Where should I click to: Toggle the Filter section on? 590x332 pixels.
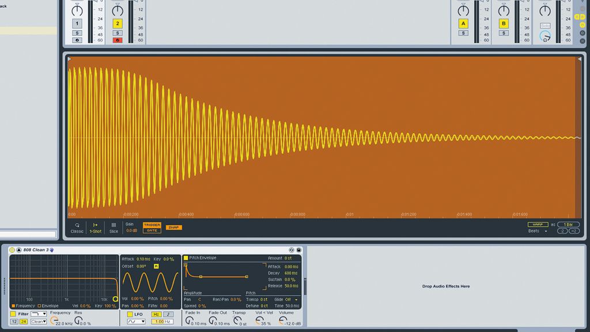click(13, 314)
